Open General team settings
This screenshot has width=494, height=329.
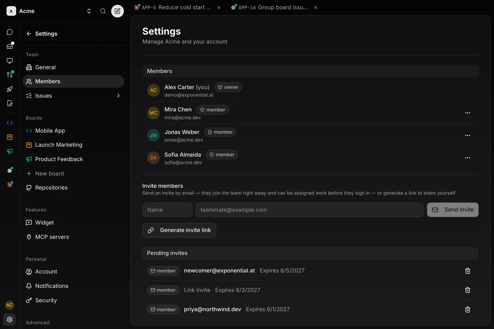pos(73,67)
